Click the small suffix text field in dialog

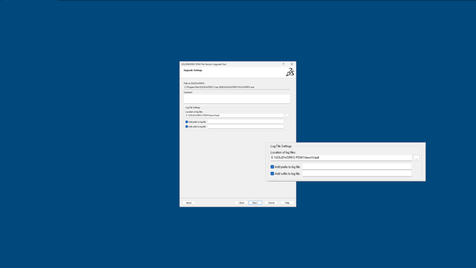click(245, 126)
